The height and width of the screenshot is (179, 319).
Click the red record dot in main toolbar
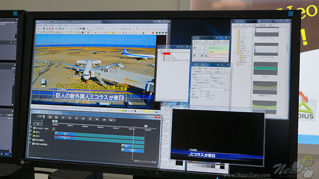coord(153,32)
